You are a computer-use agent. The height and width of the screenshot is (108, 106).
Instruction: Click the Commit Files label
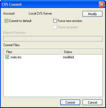tap(12, 45)
